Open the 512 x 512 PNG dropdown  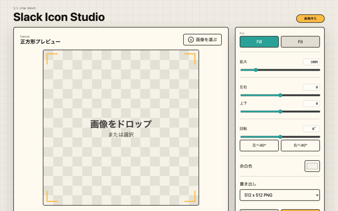point(280,195)
